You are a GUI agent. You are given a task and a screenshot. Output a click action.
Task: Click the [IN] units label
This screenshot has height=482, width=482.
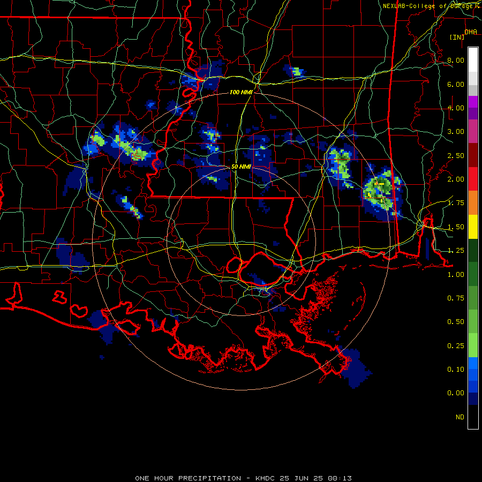click(x=457, y=37)
